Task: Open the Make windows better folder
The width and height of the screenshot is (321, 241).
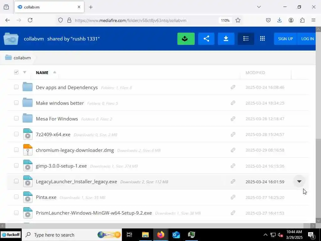Action: (x=60, y=103)
